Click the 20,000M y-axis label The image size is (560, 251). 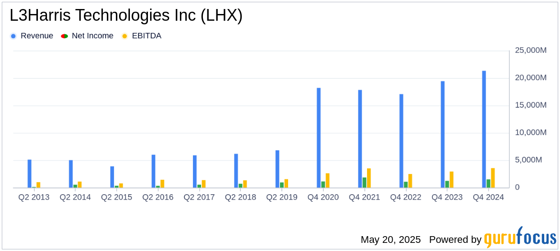(x=531, y=78)
